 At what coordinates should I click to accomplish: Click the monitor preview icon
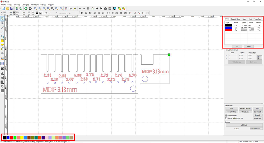click(x=115, y=8)
